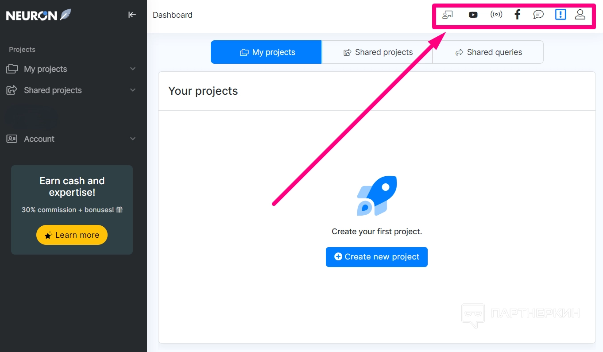
Task: Expand the Shared projects sidebar chevron
Action: tap(133, 90)
